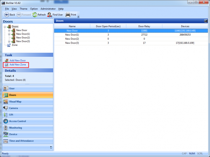This screenshot has height=157, width=210.
Task: Open the Administrator menu
Action: tap(48, 8)
